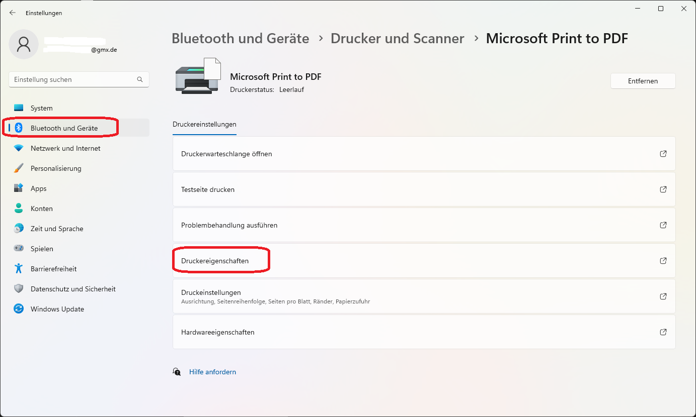The height and width of the screenshot is (417, 696).
Task: Open Netzwerk und Internet settings
Action: coord(65,148)
